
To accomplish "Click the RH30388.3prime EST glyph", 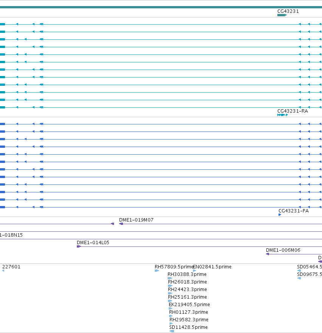I will [x=170, y=278].
